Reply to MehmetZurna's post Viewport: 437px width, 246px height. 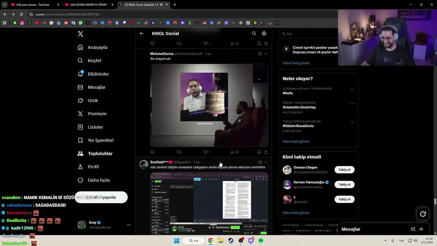(152, 152)
